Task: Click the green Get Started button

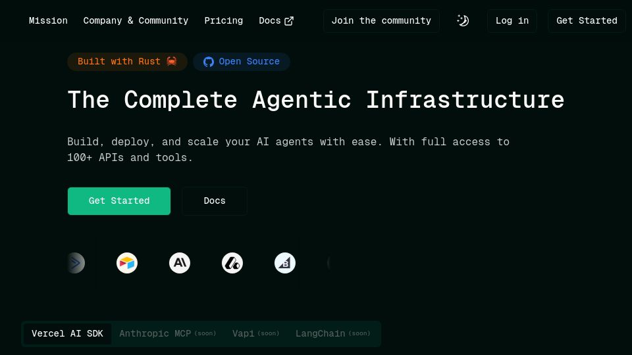Action: [x=119, y=201]
